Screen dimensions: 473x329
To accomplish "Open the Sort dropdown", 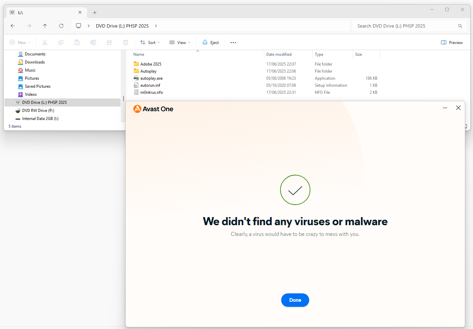I will (x=150, y=42).
